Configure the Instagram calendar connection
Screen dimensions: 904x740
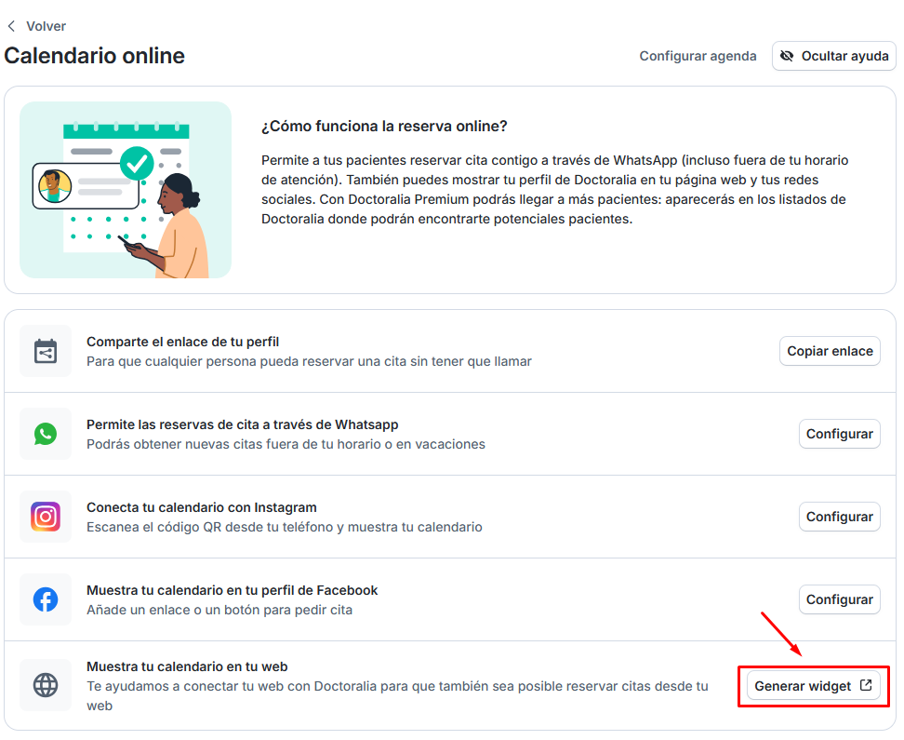click(x=840, y=517)
